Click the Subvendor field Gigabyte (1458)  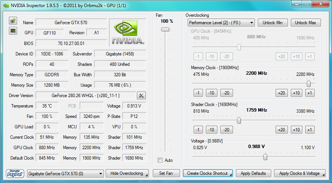pyautogui.click(x=120, y=54)
